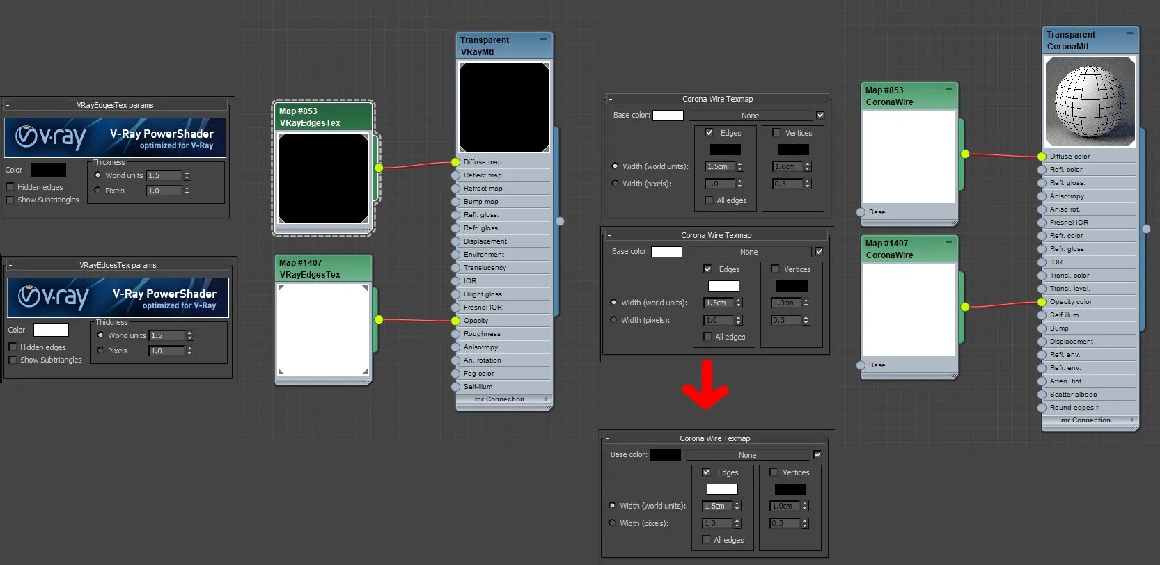Open the white Color swatch in VRayEdgesTex params
This screenshot has height=565, width=1160.
point(51,330)
